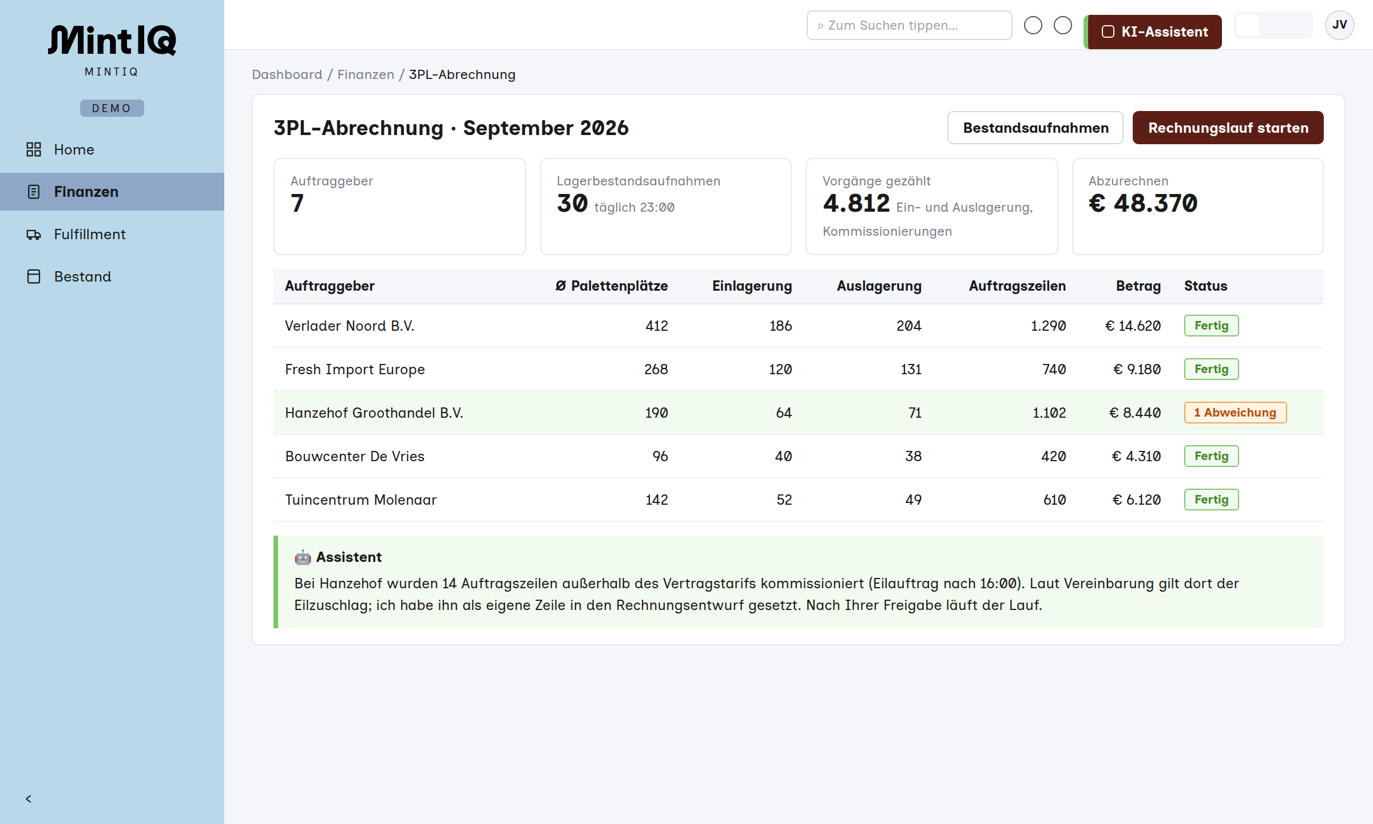Open the JV user avatar

pos(1340,25)
